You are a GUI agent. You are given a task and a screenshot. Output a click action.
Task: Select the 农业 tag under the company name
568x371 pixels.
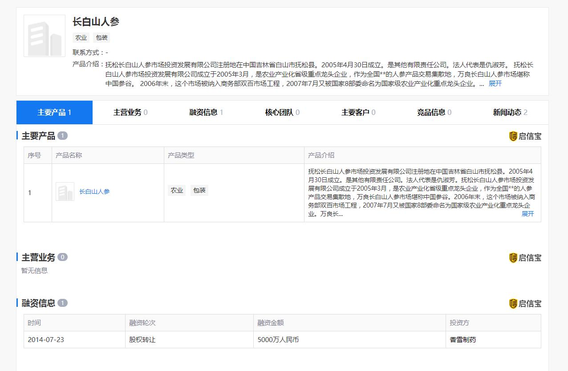click(81, 38)
